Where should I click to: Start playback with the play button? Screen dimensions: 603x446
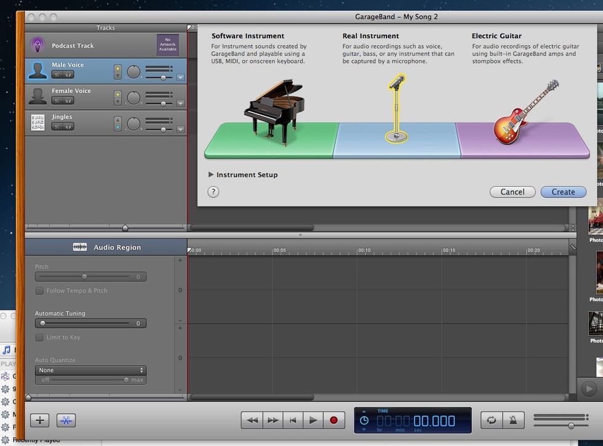tap(313, 420)
